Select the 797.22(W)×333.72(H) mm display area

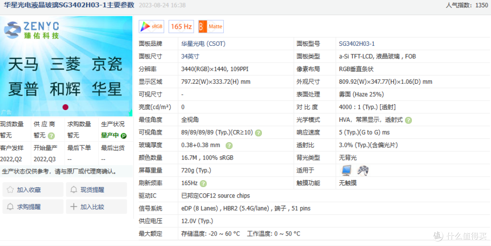pyautogui.click(x=216, y=82)
